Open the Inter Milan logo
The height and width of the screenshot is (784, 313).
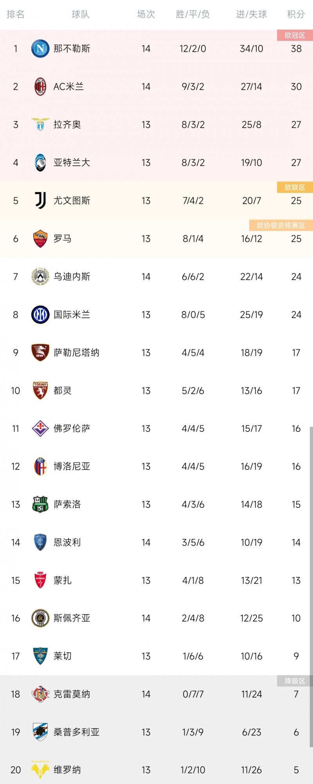click(x=40, y=315)
